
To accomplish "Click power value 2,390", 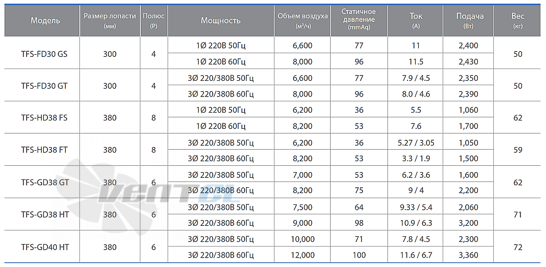I will (x=469, y=94).
